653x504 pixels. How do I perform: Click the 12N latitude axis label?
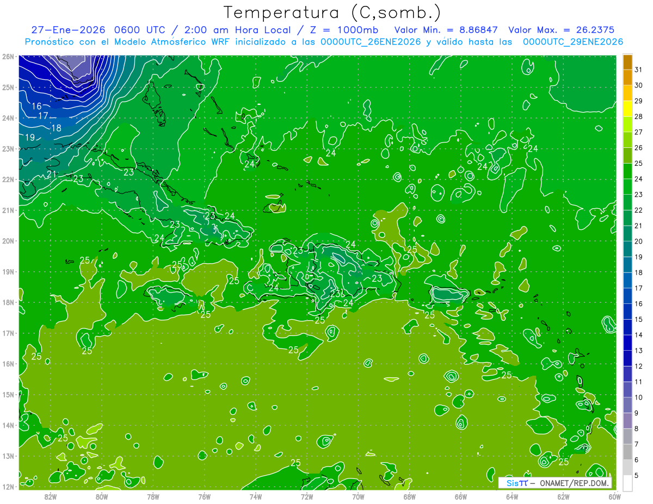point(8,487)
